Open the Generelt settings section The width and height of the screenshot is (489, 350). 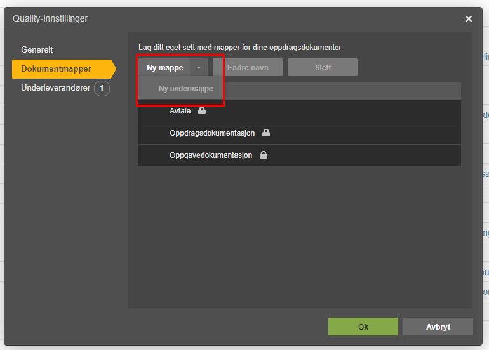point(37,49)
